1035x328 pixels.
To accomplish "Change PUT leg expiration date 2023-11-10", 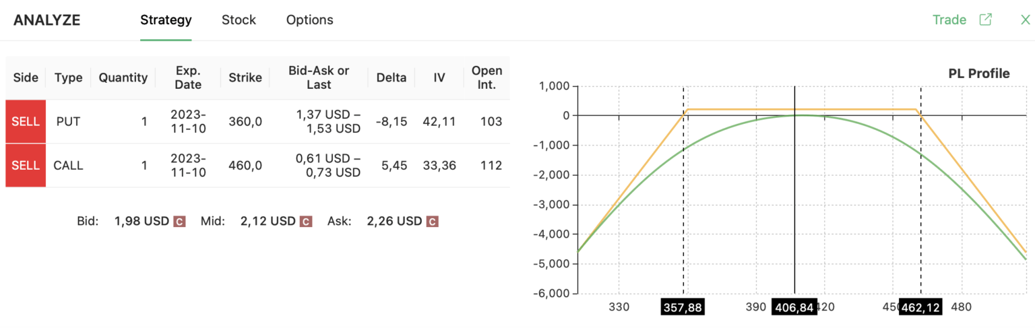I will point(188,122).
